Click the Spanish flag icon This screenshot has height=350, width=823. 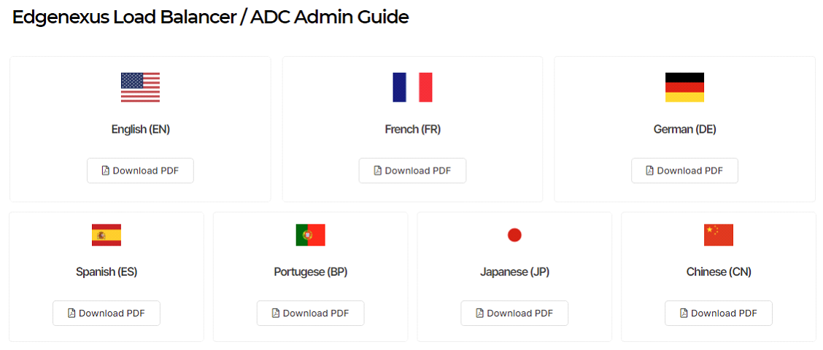click(x=107, y=235)
